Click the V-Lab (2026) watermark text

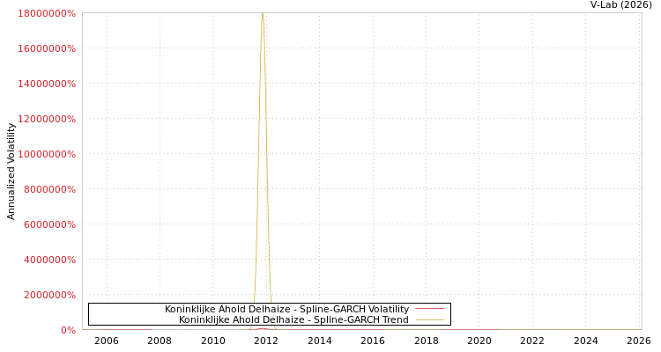point(621,4)
